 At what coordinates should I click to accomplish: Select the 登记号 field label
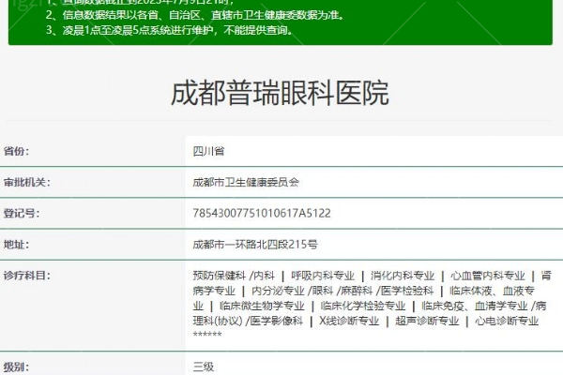click(21, 213)
